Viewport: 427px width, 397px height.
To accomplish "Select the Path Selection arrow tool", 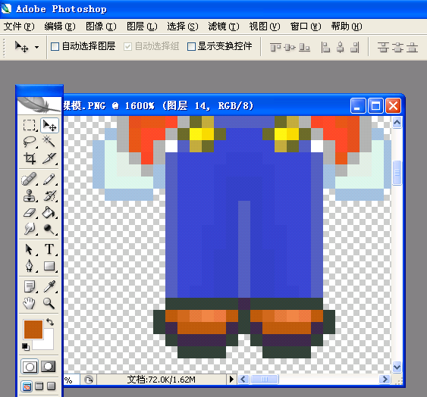I will click(x=29, y=249).
